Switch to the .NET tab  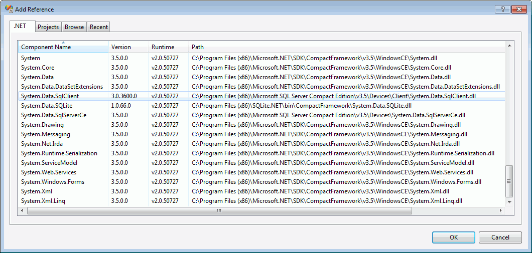click(23, 26)
